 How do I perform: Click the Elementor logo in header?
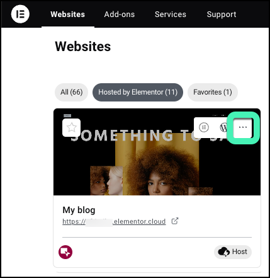[x=20, y=14]
